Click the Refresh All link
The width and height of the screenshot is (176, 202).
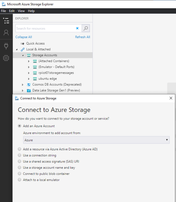point(82,37)
